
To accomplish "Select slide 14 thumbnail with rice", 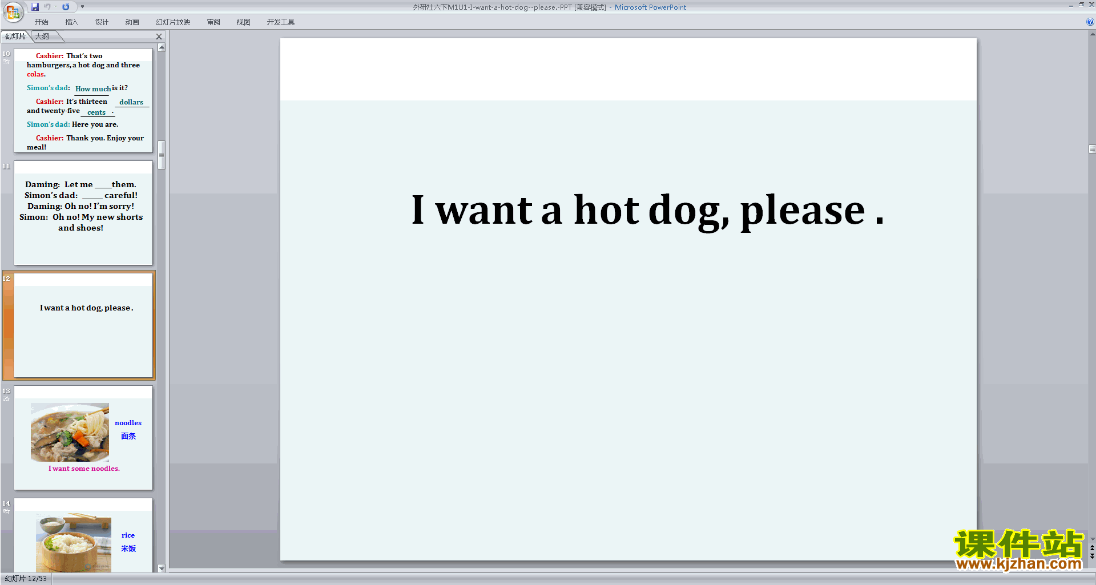I will [x=83, y=535].
